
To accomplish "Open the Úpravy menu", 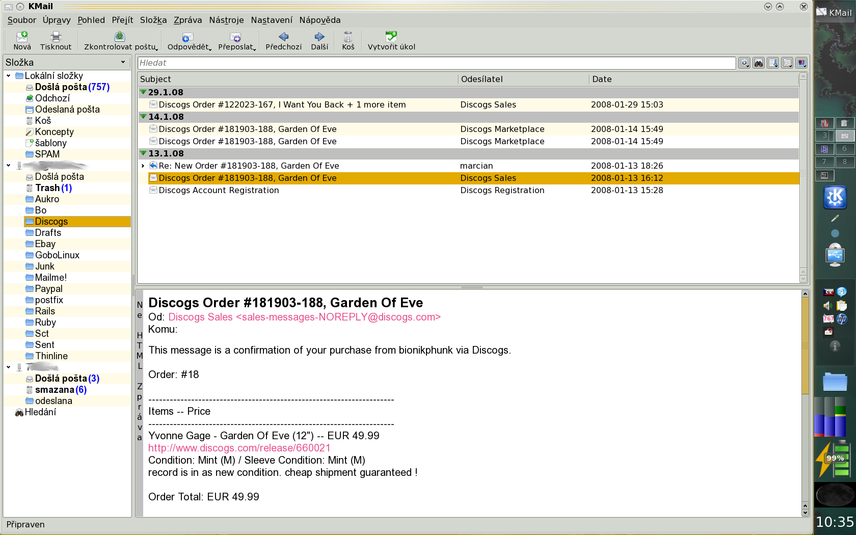I will [x=57, y=20].
